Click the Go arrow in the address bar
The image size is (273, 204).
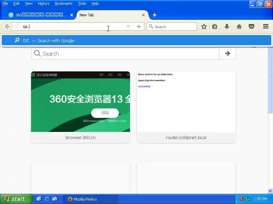(139, 27)
